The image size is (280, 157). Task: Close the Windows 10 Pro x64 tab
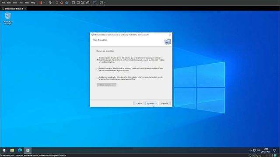(25, 9)
